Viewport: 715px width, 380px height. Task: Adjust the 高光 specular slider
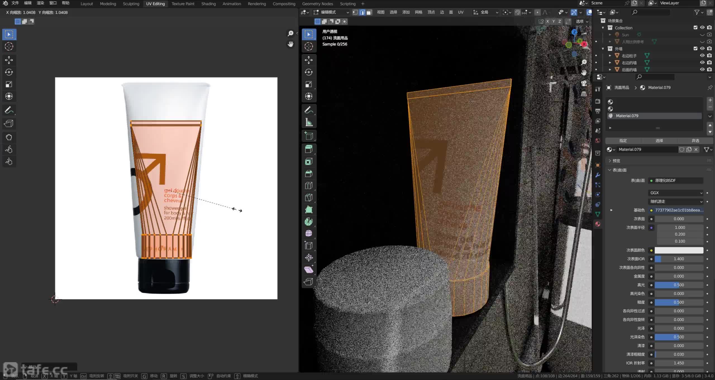(x=679, y=285)
